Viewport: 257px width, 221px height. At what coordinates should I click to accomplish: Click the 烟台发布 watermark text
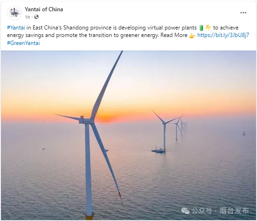click(x=234, y=211)
